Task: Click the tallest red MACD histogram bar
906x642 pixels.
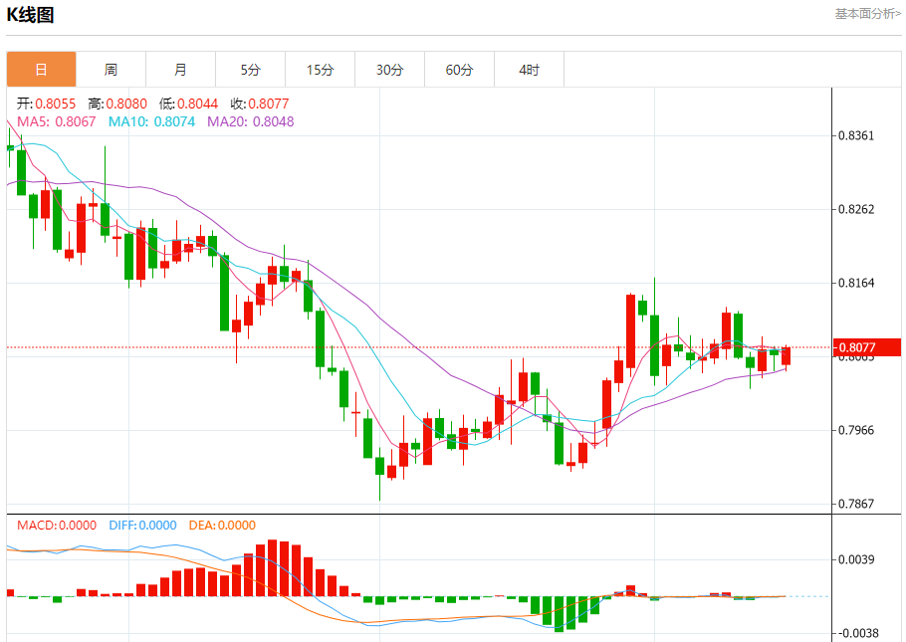Action: pos(272,568)
